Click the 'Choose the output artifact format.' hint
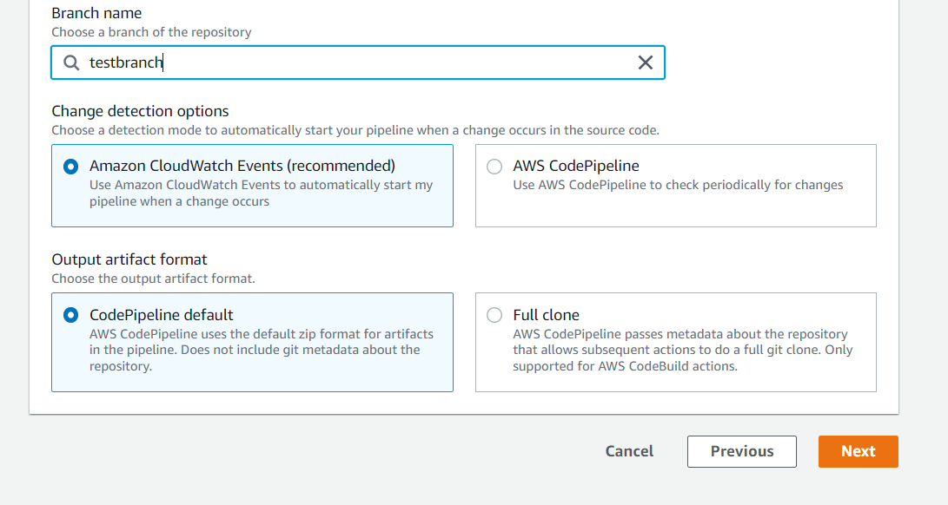This screenshot has height=505, width=948. pos(153,279)
